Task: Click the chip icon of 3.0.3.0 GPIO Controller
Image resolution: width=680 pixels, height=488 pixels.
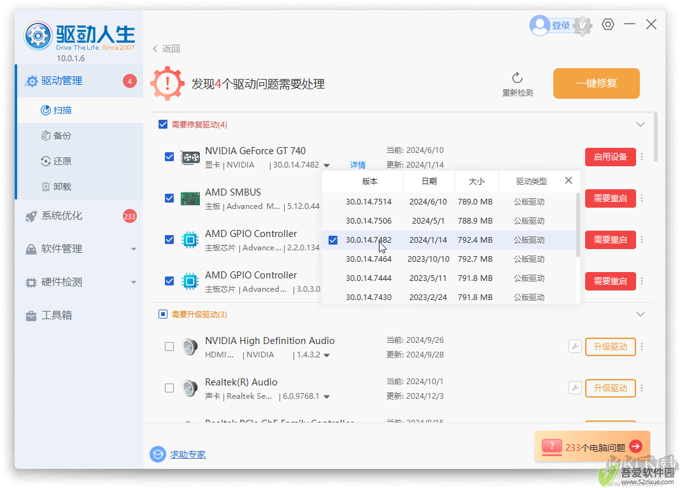Action: pyautogui.click(x=190, y=281)
